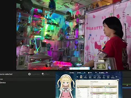Click the blue stat category header icon
131x98 pixels.
[x=105, y=87]
